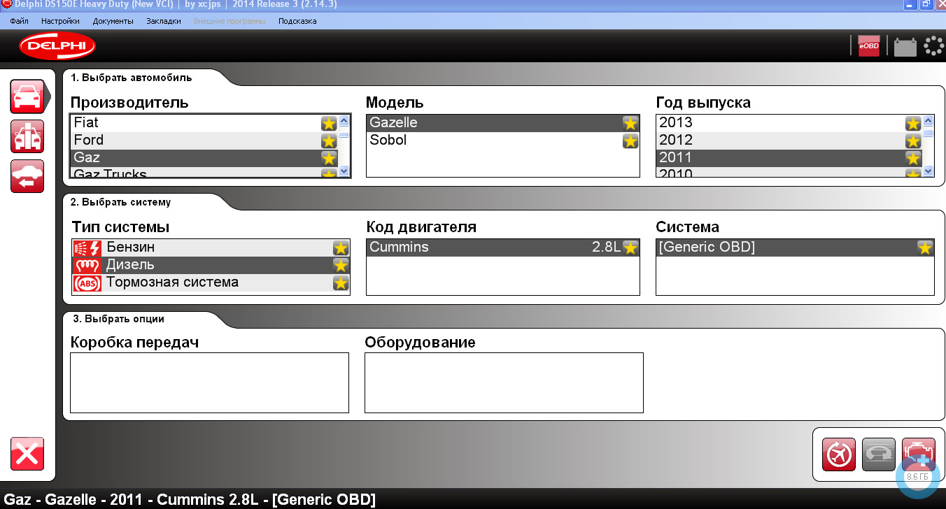Viewport: 946px width, 509px height.
Task: Toggle favorite star for year 2012
Action: point(913,141)
